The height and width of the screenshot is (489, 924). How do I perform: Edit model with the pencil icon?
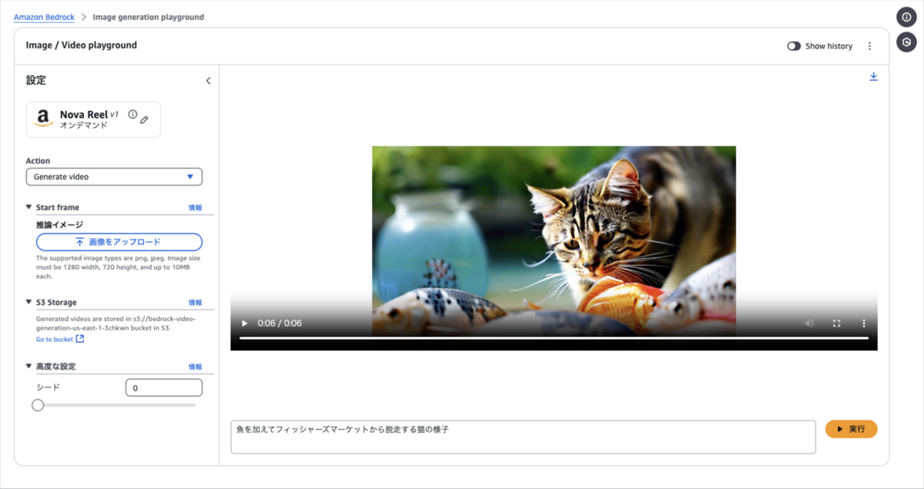(x=145, y=119)
